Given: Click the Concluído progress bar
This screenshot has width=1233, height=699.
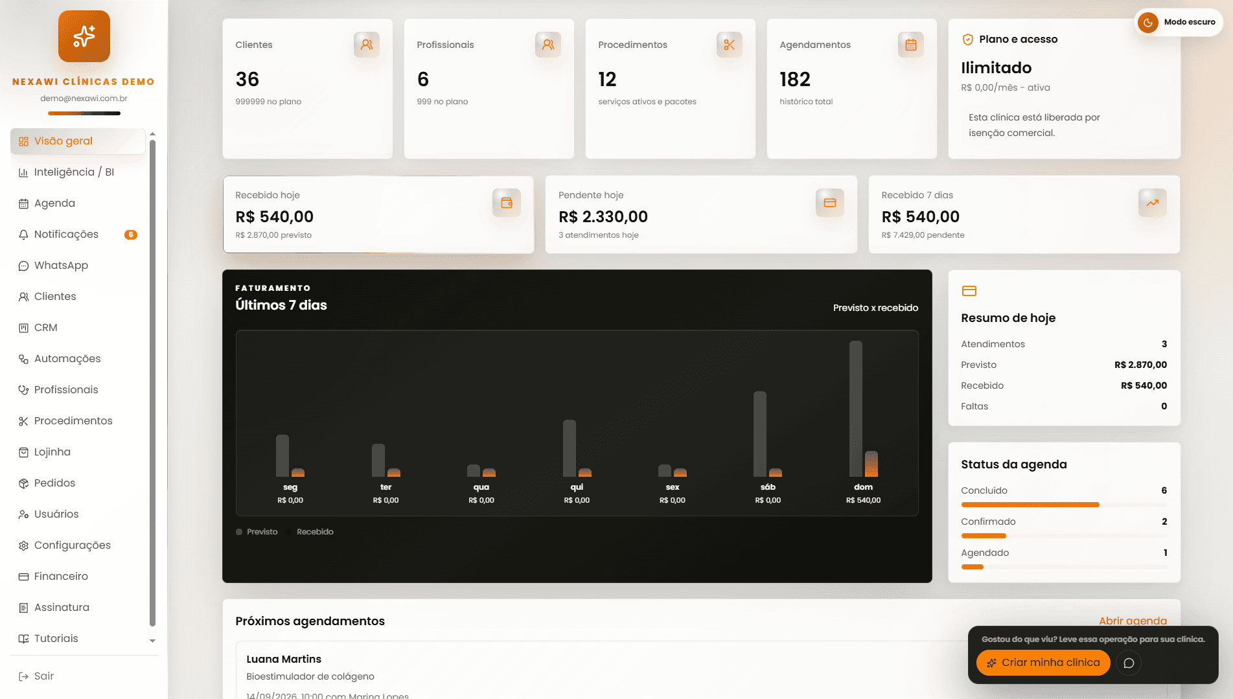Looking at the screenshot, I should pos(1064,505).
